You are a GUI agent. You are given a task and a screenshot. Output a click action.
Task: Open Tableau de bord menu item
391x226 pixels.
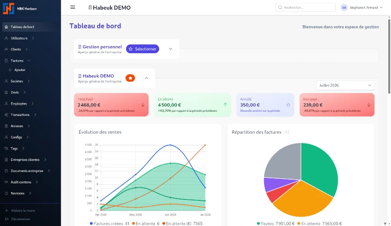(x=30, y=27)
